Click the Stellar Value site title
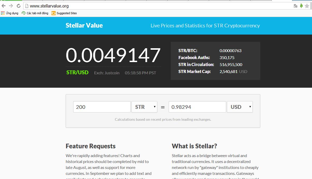 coord(84,26)
